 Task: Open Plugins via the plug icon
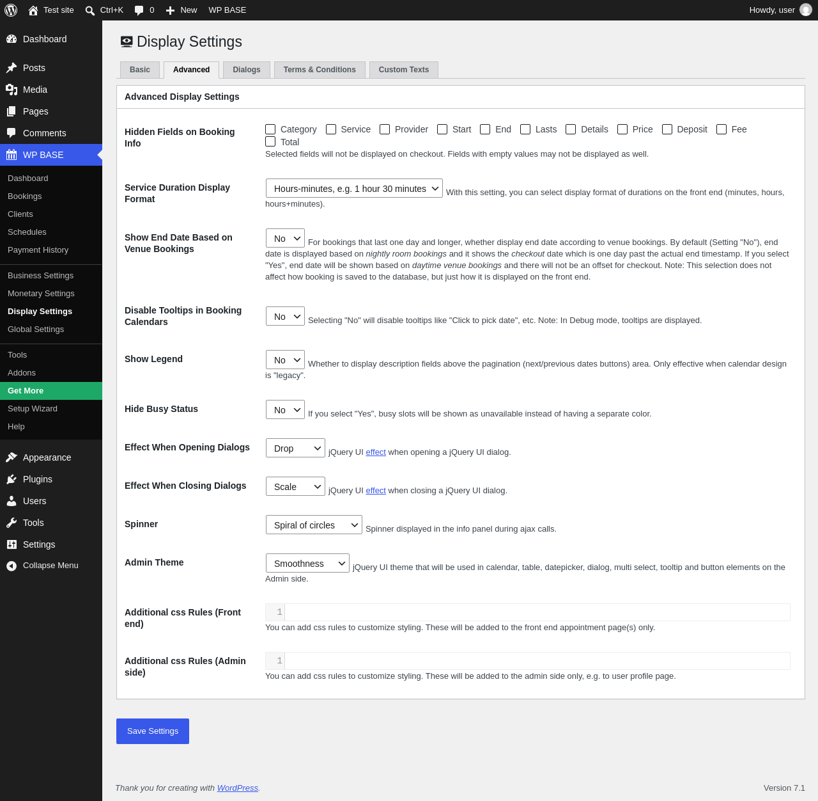click(x=12, y=479)
